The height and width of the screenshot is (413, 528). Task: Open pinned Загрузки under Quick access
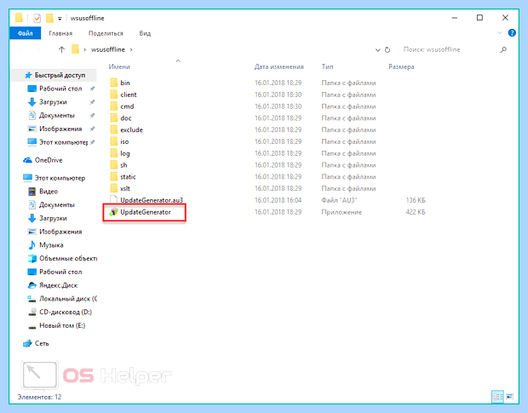[47, 102]
